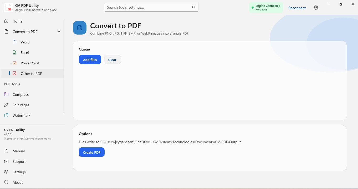Screen dimensions: 358x189
Task: Click the Settings gear icon in sidebar
Action: click(x=6, y=172)
